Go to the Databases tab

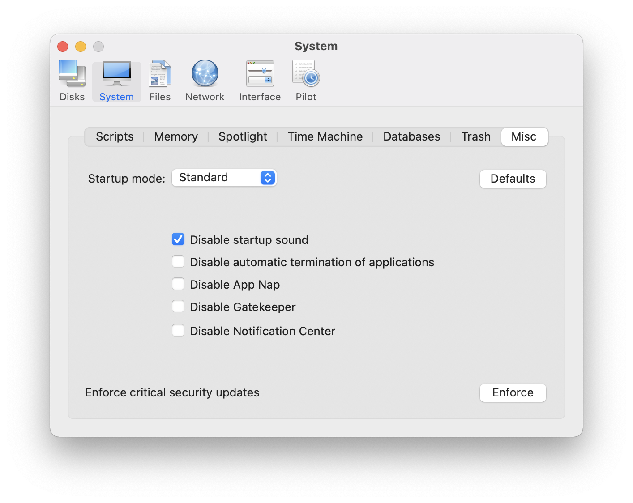pyautogui.click(x=412, y=137)
